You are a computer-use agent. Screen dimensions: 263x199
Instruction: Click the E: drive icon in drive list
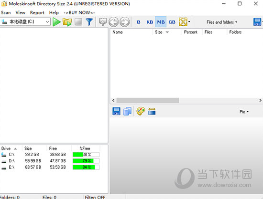tap(4, 168)
